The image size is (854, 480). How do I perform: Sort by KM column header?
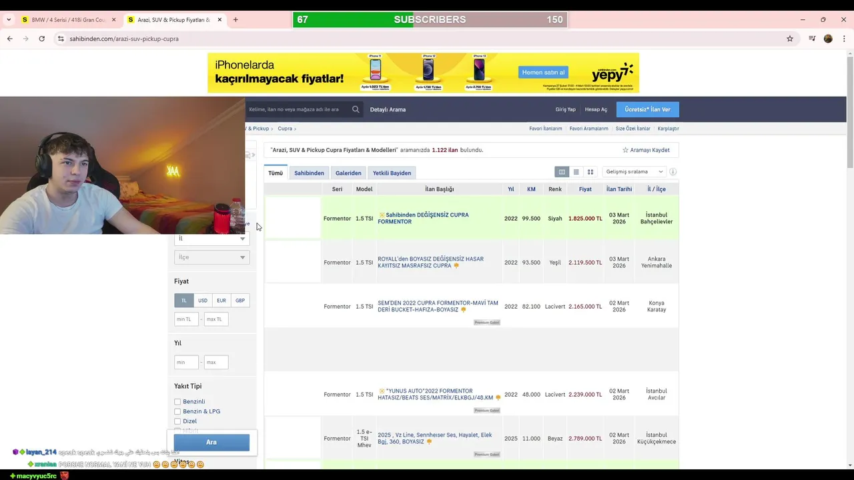pyautogui.click(x=531, y=189)
